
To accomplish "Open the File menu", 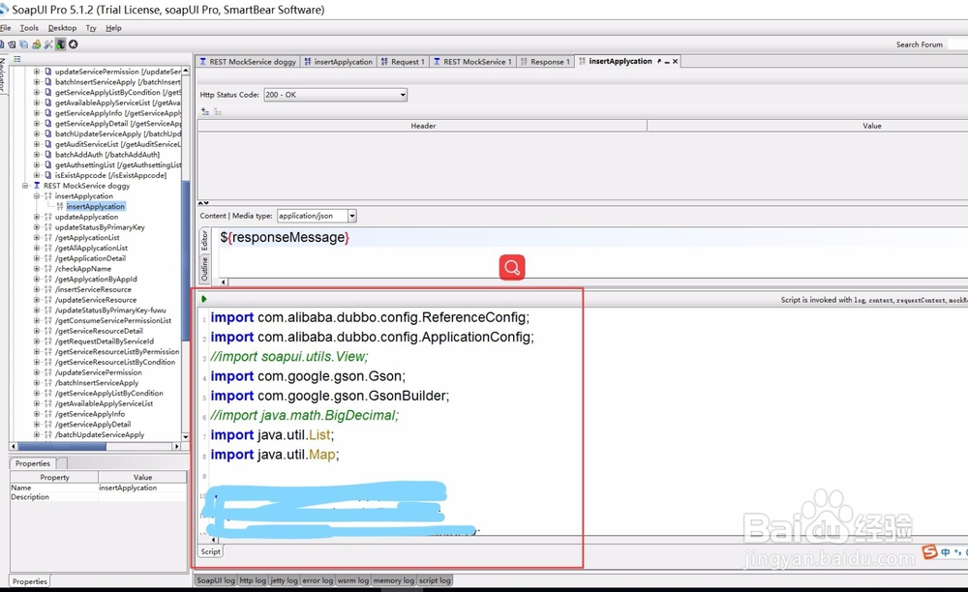I will [6, 28].
